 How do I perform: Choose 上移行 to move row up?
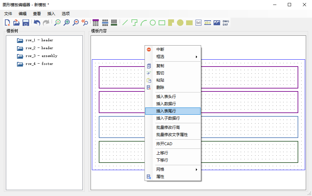pyautogui.click(x=173, y=153)
